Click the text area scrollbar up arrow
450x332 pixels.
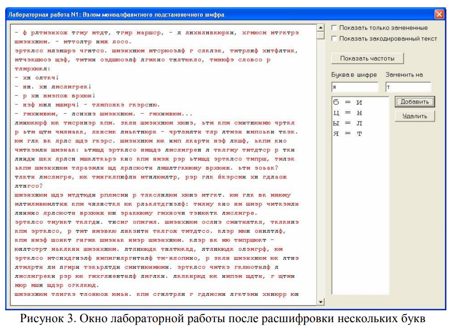[x=321, y=28]
